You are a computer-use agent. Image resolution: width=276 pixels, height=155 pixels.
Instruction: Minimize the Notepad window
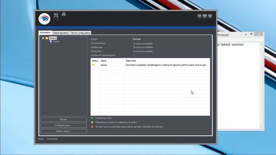click(x=246, y=34)
